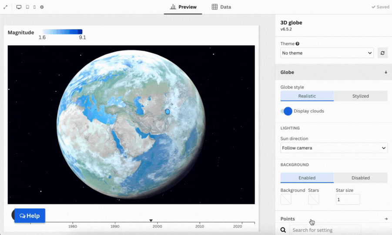The width and height of the screenshot is (392, 235).
Task: Open preview size settings gear
Action: tap(42, 7)
